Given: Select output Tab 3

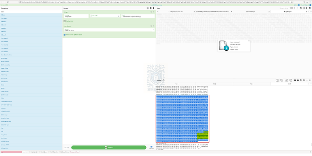Looking at the screenshot, I should tap(252, 84).
